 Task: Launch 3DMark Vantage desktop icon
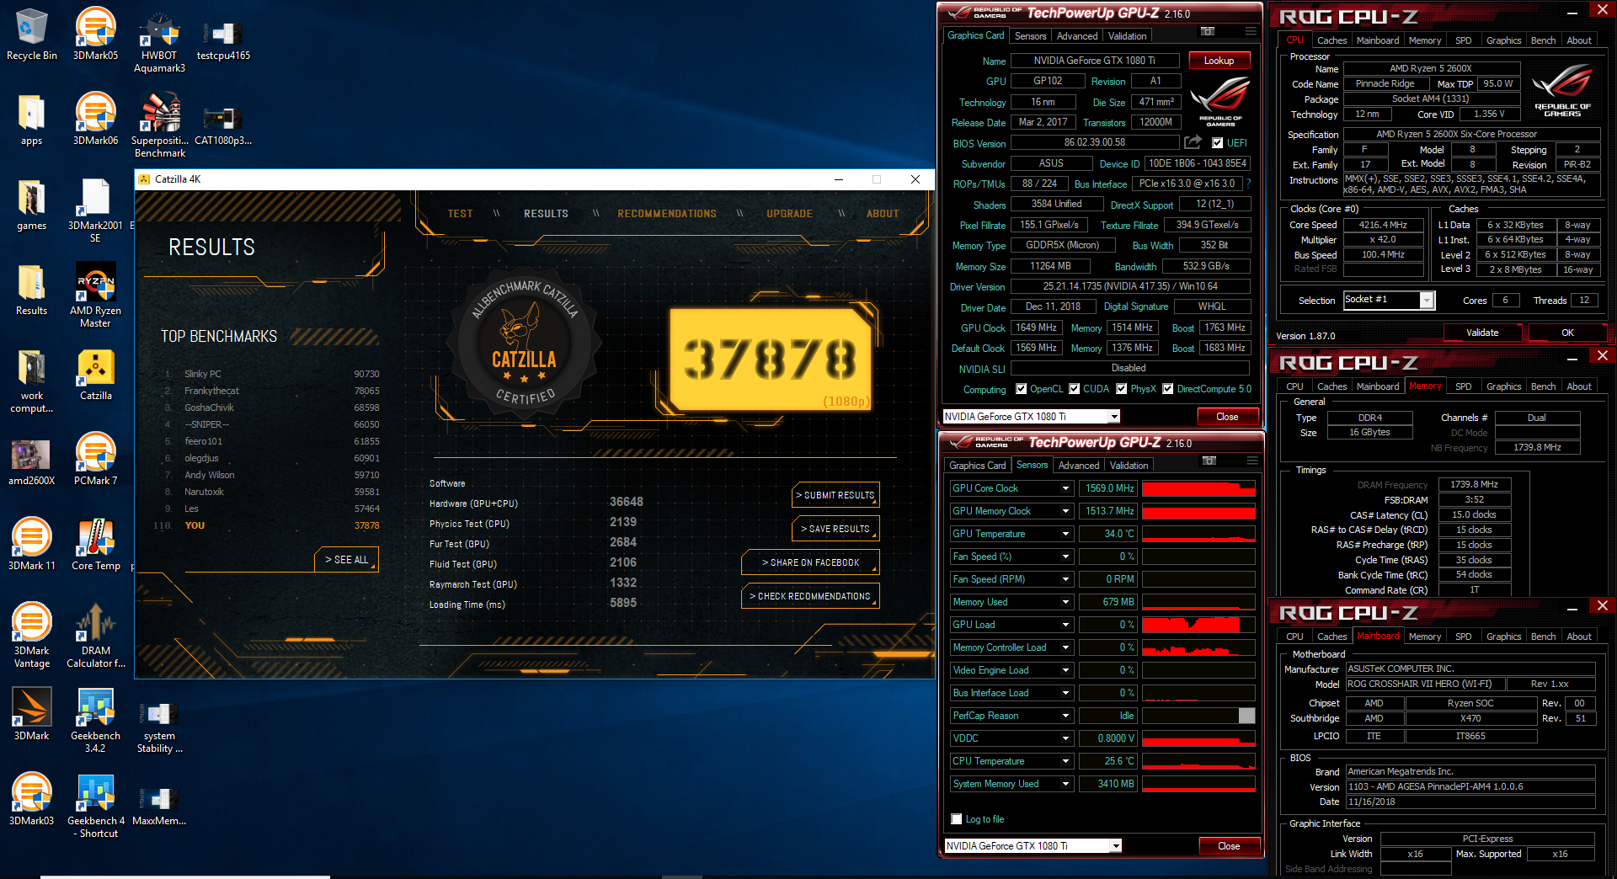31,636
